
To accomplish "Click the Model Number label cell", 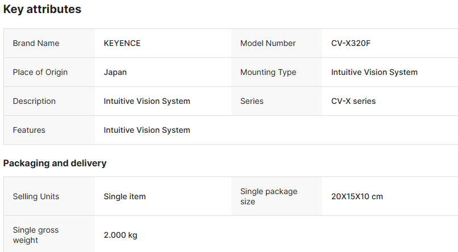I will click(268, 43).
